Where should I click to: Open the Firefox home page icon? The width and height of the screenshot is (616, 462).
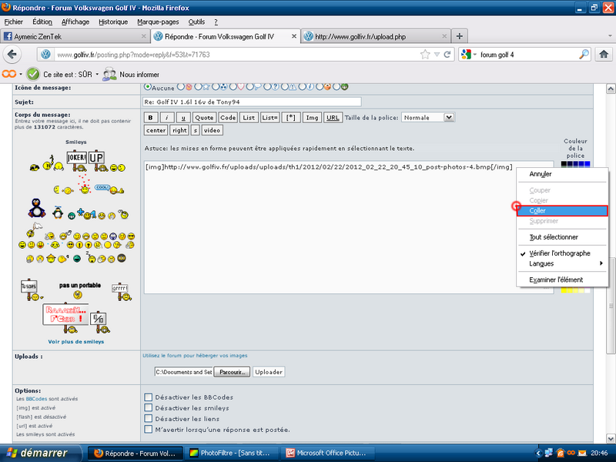pyautogui.click(x=604, y=54)
